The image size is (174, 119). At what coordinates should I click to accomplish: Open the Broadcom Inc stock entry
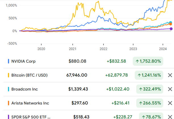(x=24, y=89)
